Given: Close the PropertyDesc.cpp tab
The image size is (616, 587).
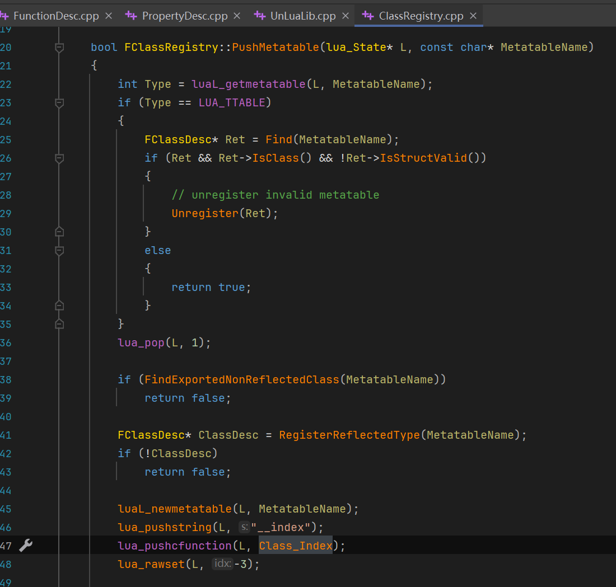Looking at the screenshot, I should coord(237,16).
